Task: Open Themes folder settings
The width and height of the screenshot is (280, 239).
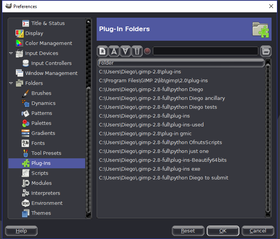Action: click(x=41, y=213)
